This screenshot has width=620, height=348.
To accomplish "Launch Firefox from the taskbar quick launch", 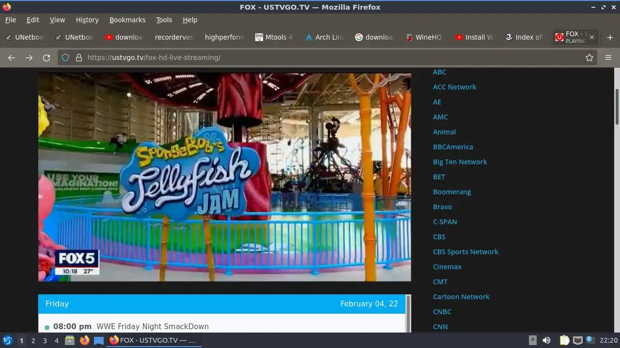I will [84, 340].
